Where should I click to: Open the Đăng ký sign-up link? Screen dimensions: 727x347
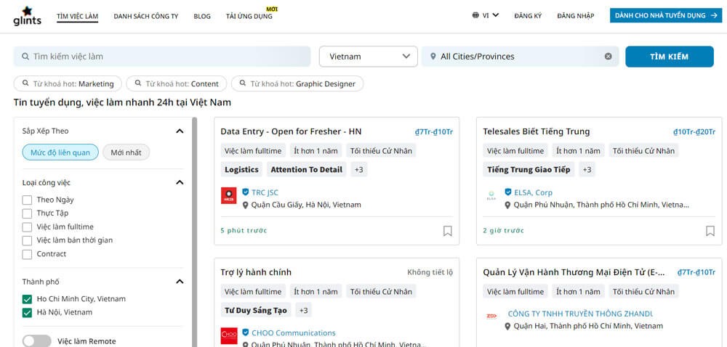528,16
